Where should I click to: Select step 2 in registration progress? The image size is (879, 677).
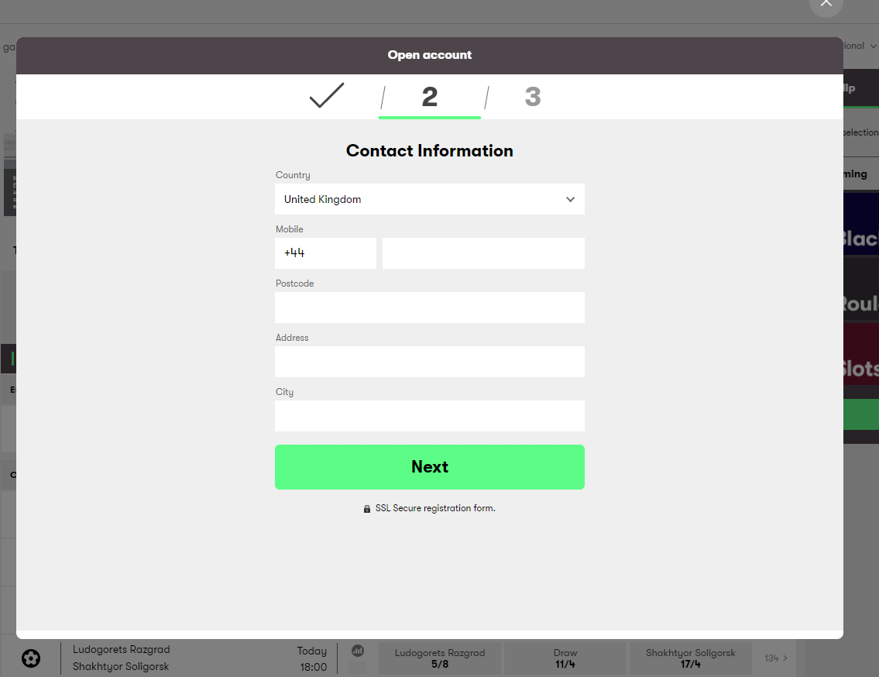[429, 98]
